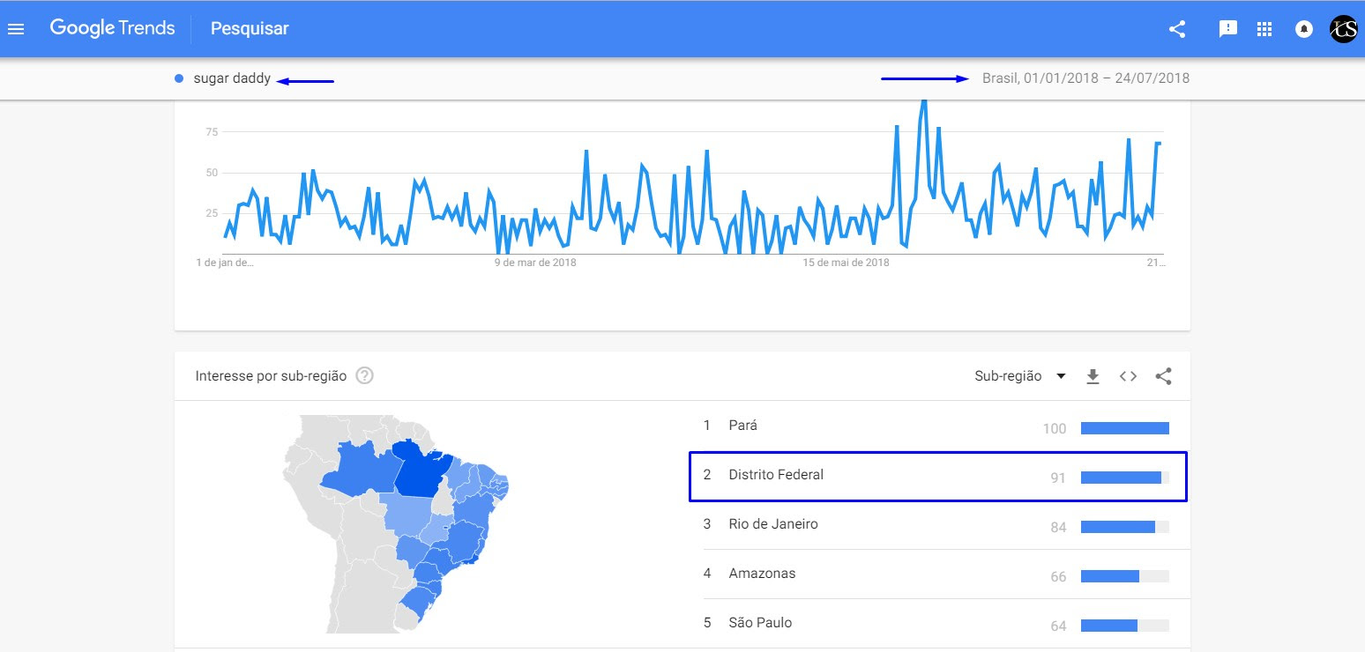Open the hamburger main menu
This screenshot has height=652, width=1365.
[16, 29]
